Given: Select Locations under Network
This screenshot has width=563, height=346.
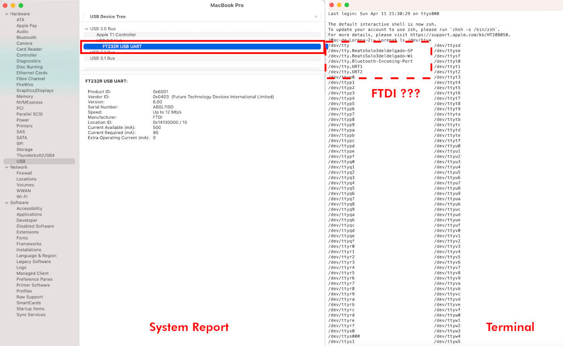Looking at the screenshot, I should coord(26,179).
